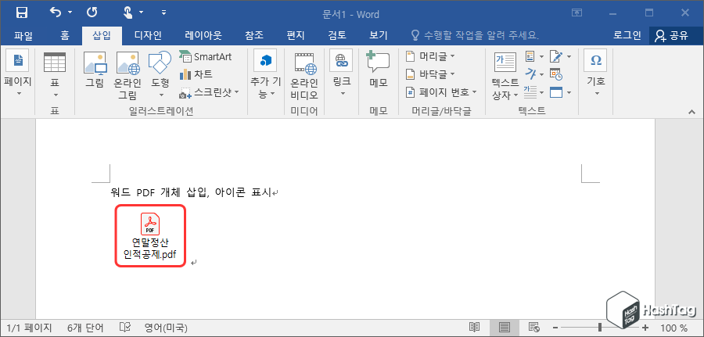Click the Drop Cap icon
The height and width of the screenshot is (337, 704).
(x=531, y=92)
